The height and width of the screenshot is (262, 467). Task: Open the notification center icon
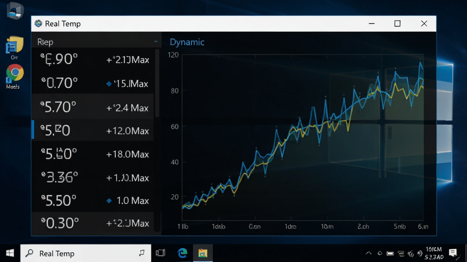point(453,253)
